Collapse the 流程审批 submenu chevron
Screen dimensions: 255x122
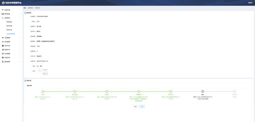[20, 18]
